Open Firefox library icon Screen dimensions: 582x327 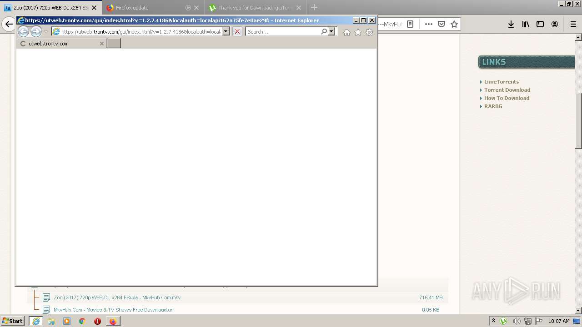526,24
